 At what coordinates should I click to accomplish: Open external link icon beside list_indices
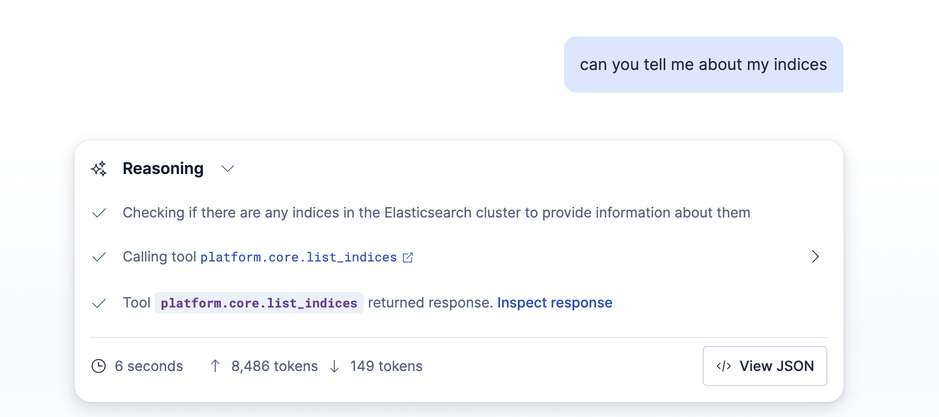[x=408, y=257]
